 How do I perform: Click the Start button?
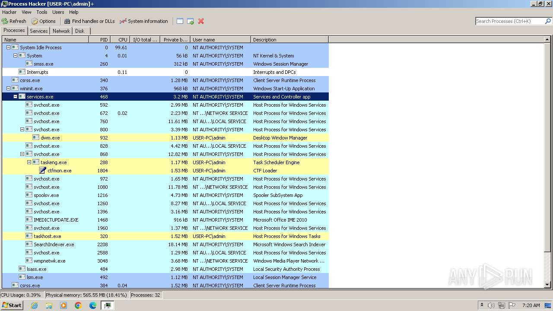click(12, 305)
